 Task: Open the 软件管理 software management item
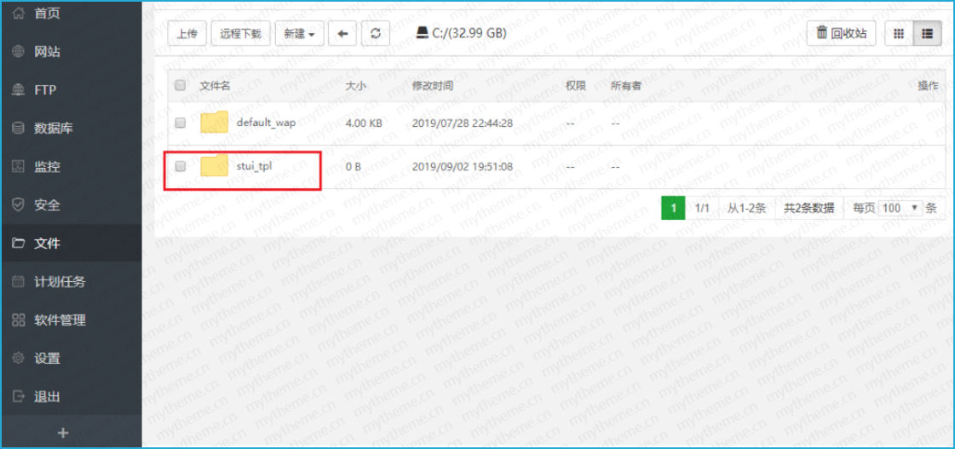click(x=72, y=320)
